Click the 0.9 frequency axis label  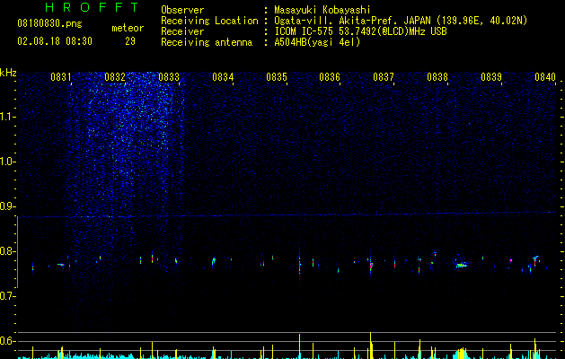click(7, 206)
